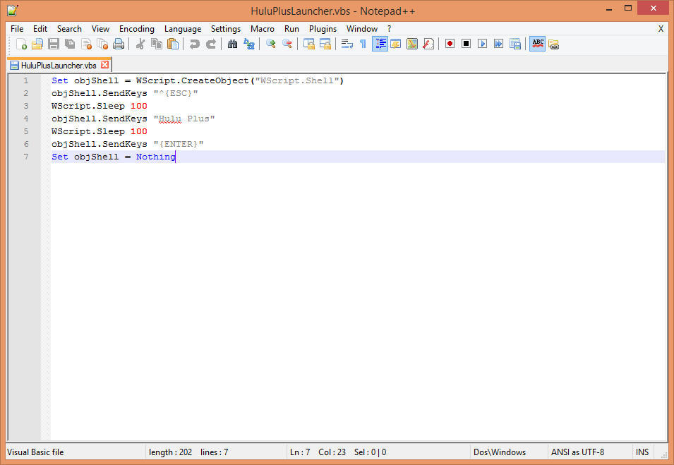Open the ? help menu
This screenshot has height=465, width=674.
(389, 29)
